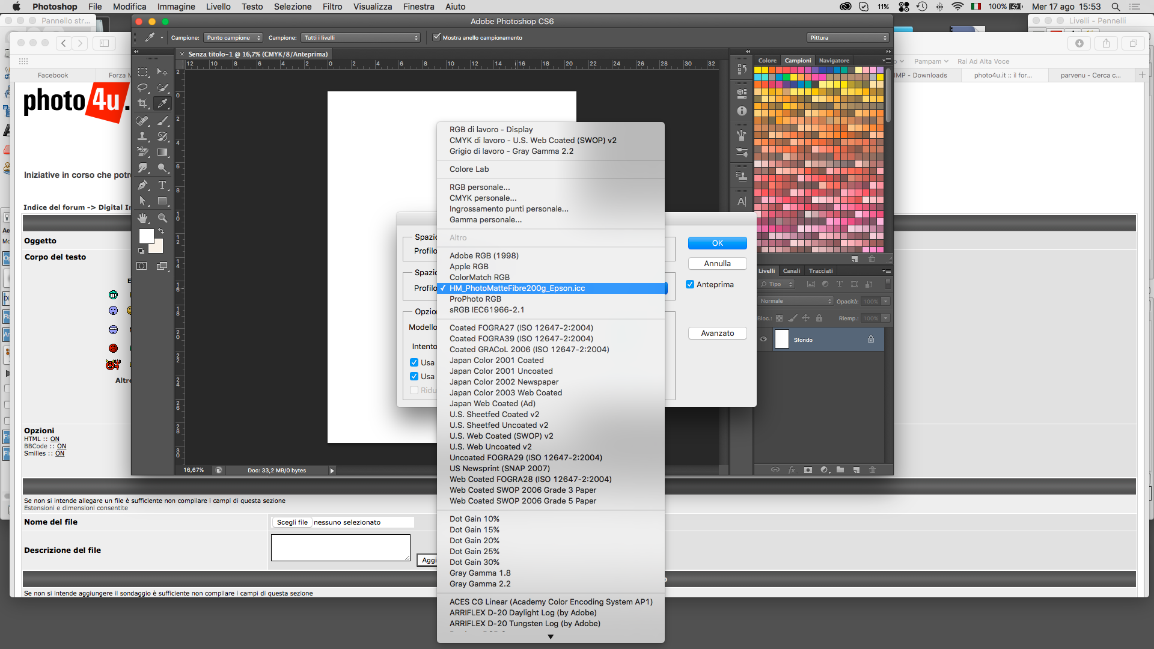The image size is (1154, 649).
Task: Open the Riemp. fill dropdown arrow
Action: coord(886,318)
